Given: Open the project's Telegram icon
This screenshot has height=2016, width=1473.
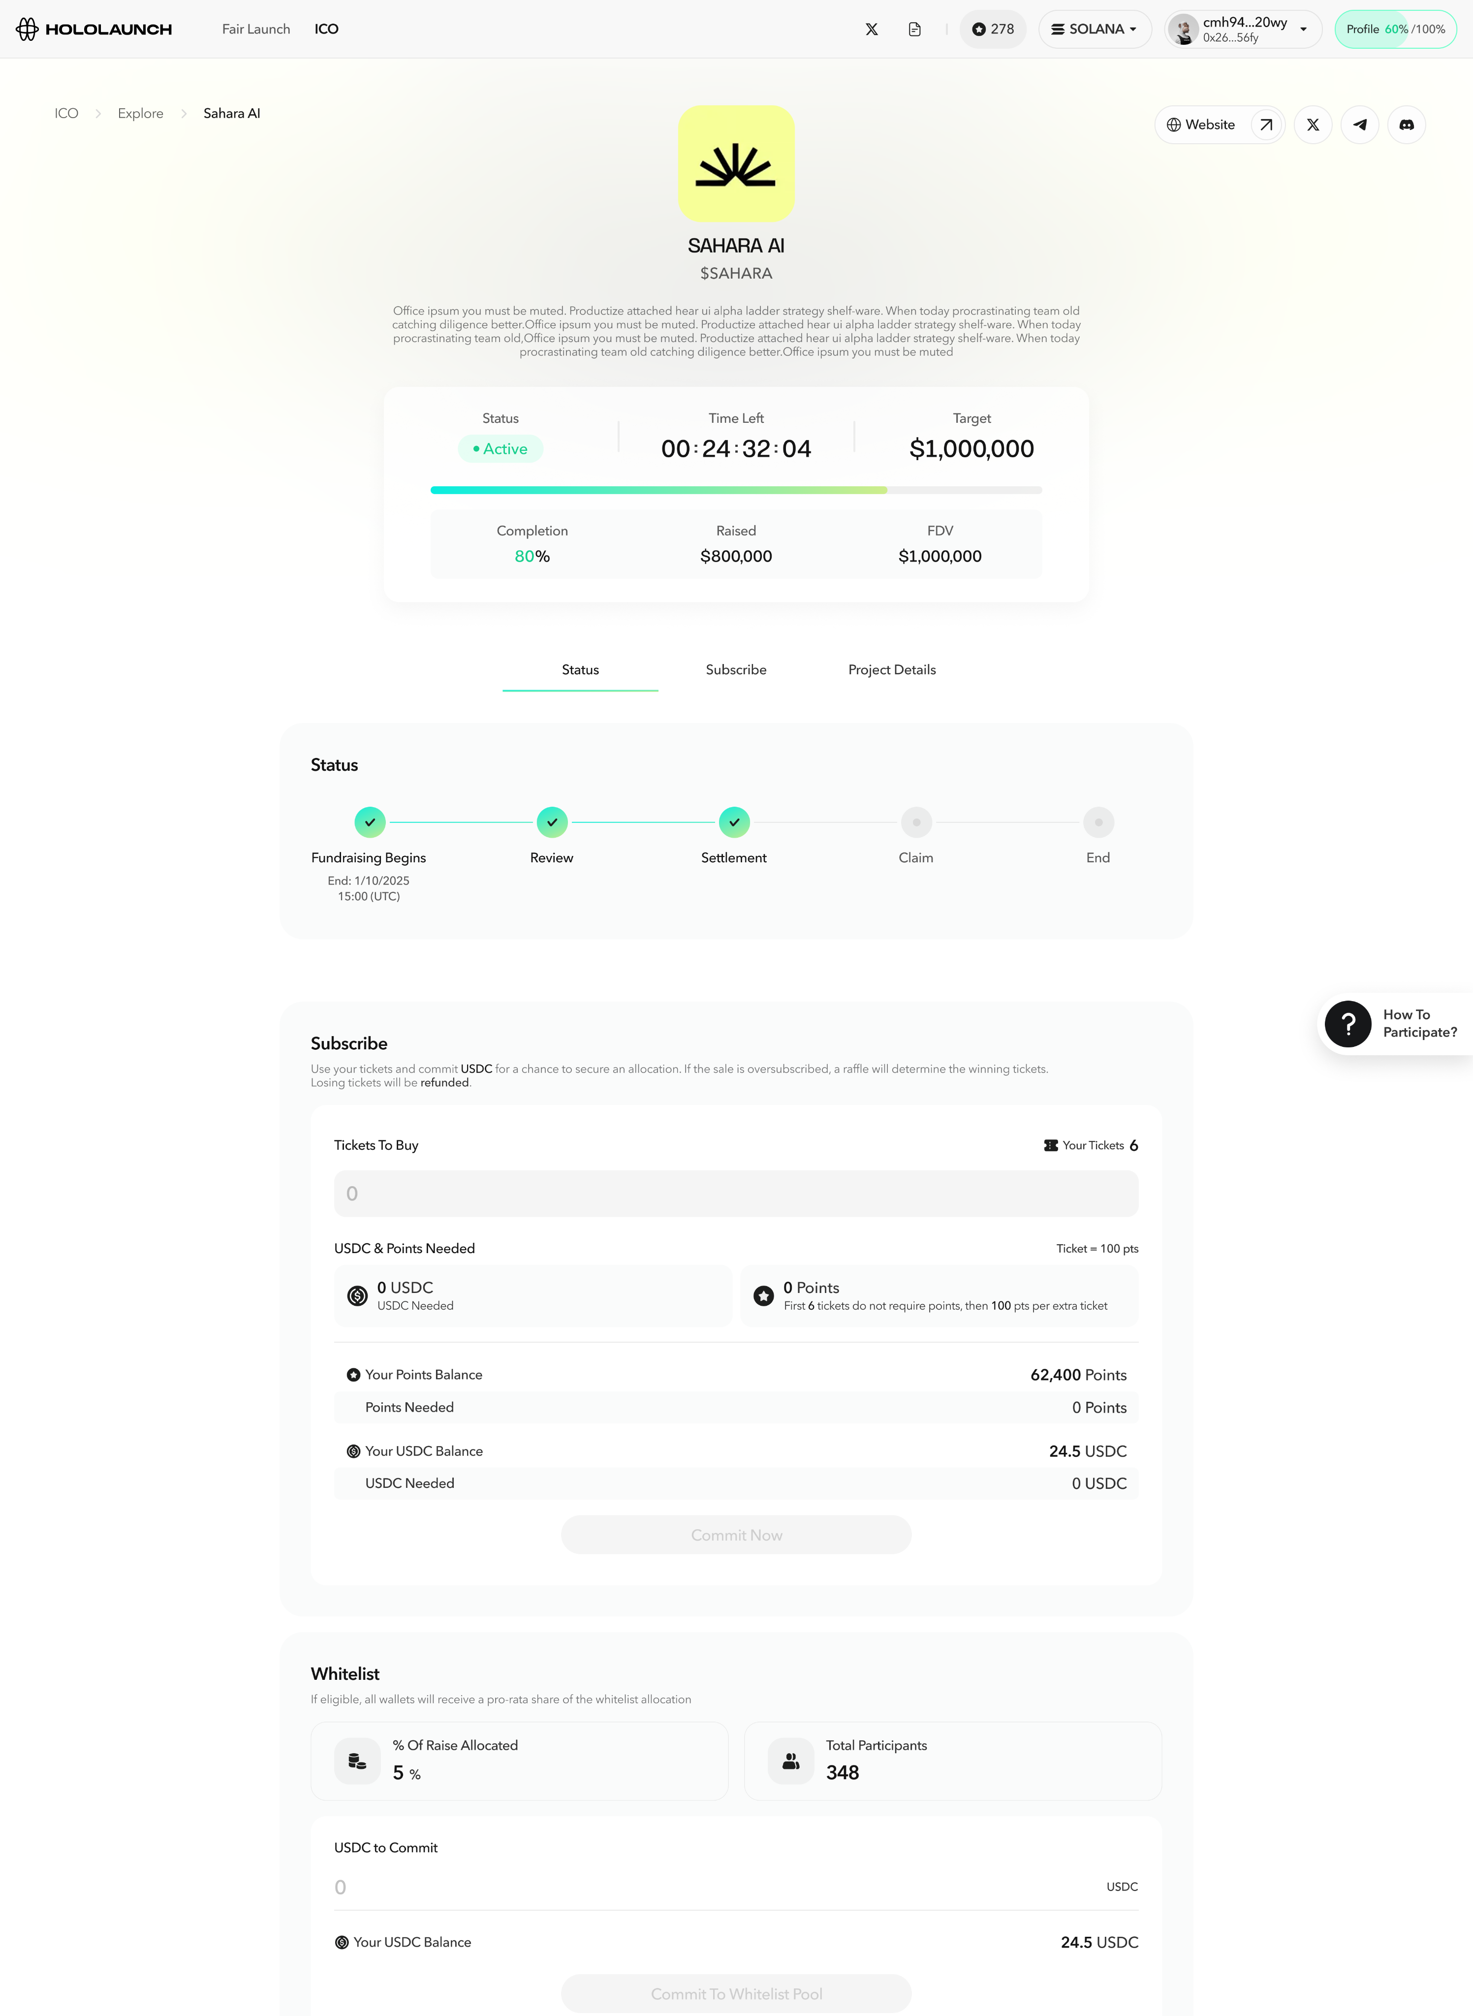Looking at the screenshot, I should pyautogui.click(x=1360, y=125).
